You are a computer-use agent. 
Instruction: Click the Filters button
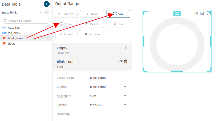pyautogui.click(x=66, y=34)
